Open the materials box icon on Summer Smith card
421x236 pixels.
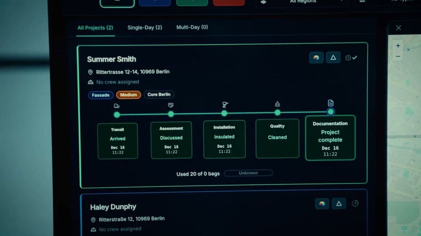pos(316,58)
